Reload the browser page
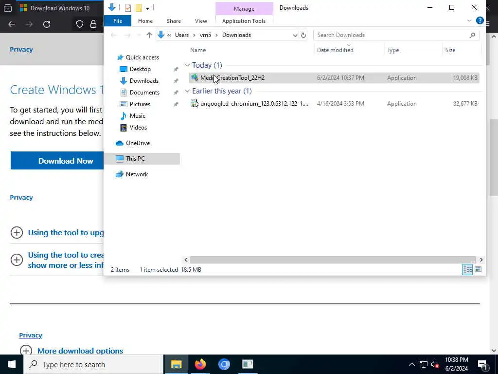498x374 pixels. coord(47,24)
